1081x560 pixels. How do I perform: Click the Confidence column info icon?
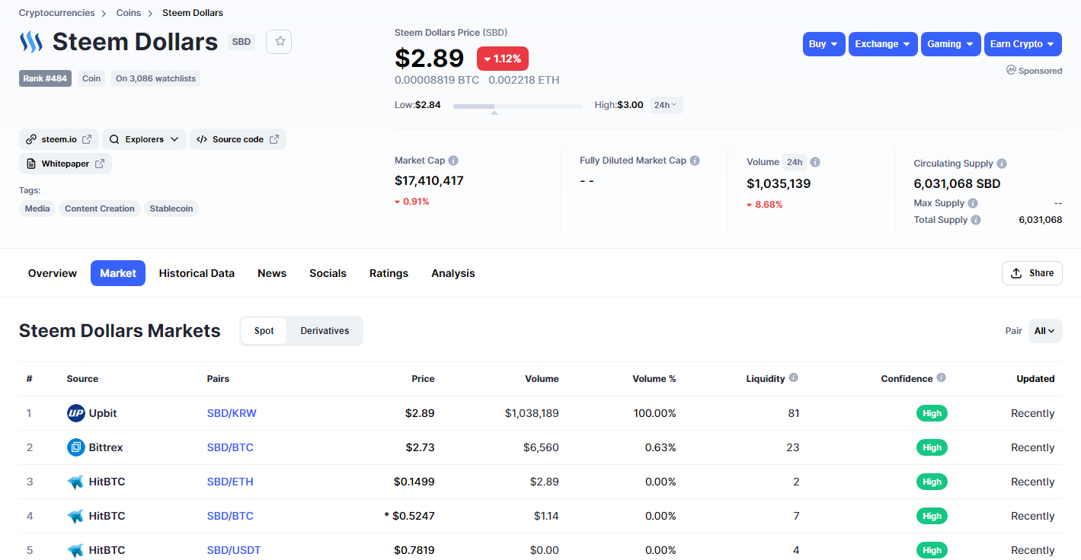coord(942,378)
